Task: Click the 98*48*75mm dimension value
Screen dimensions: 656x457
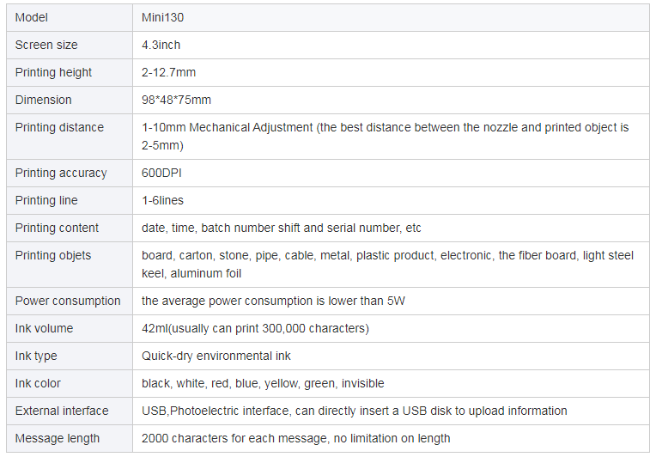Action: point(176,100)
